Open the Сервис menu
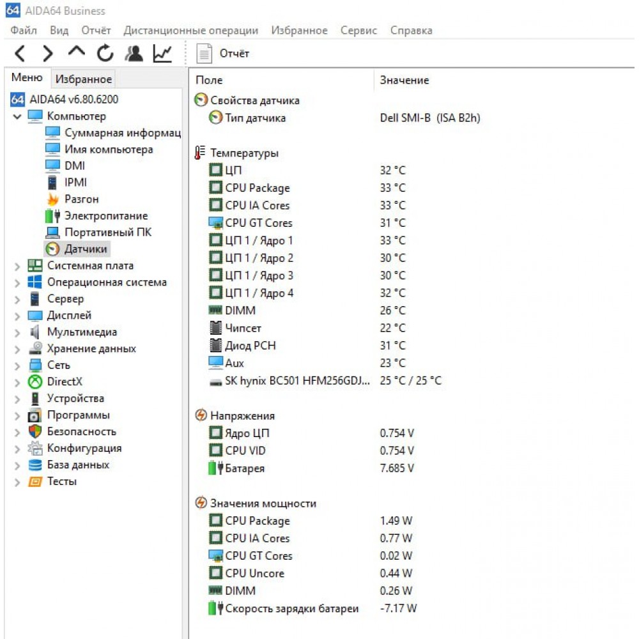The width and height of the screenshot is (639, 639). tap(359, 31)
